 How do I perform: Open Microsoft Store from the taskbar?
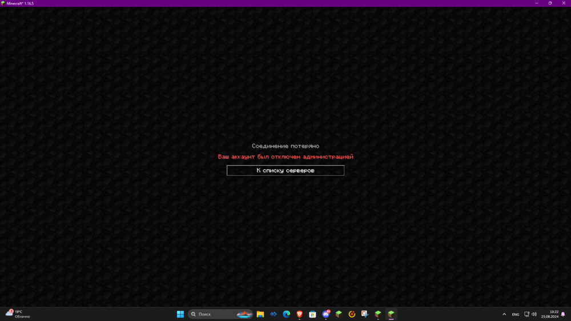click(x=312, y=314)
